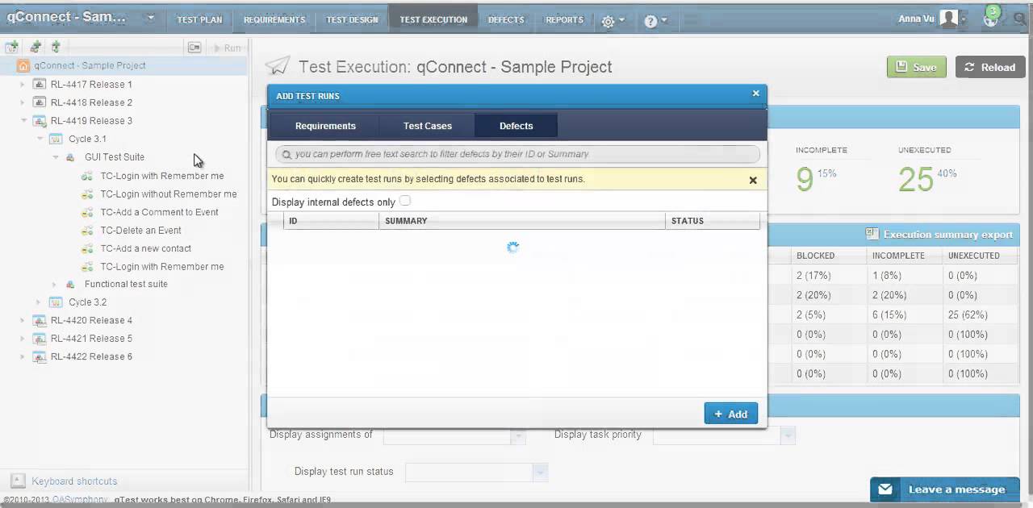Click the TC-Add a new contact icon
This screenshot has height=508, width=1033.
tap(87, 248)
